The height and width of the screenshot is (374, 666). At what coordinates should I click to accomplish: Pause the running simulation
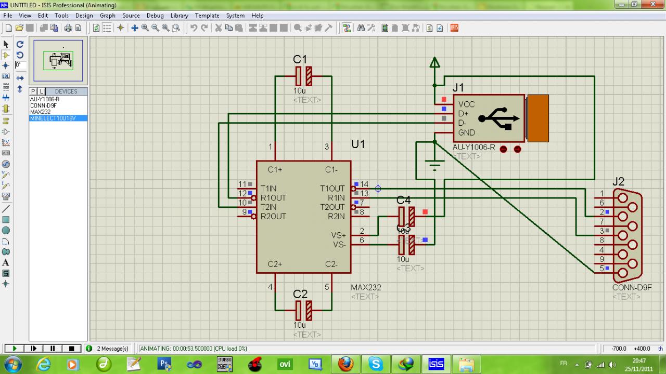pyautogui.click(x=53, y=349)
